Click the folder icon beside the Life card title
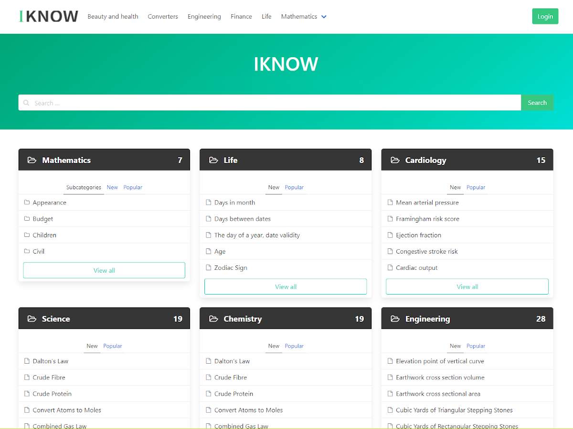This screenshot has width=573, height=429. [x=213, y=160]
